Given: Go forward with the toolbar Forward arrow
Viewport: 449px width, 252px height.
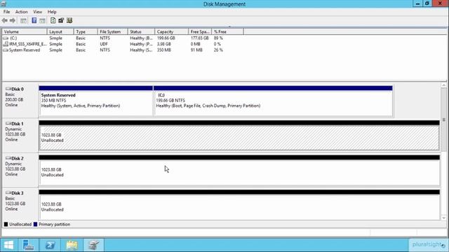Looking at the screenshot, I should (13, 20).
